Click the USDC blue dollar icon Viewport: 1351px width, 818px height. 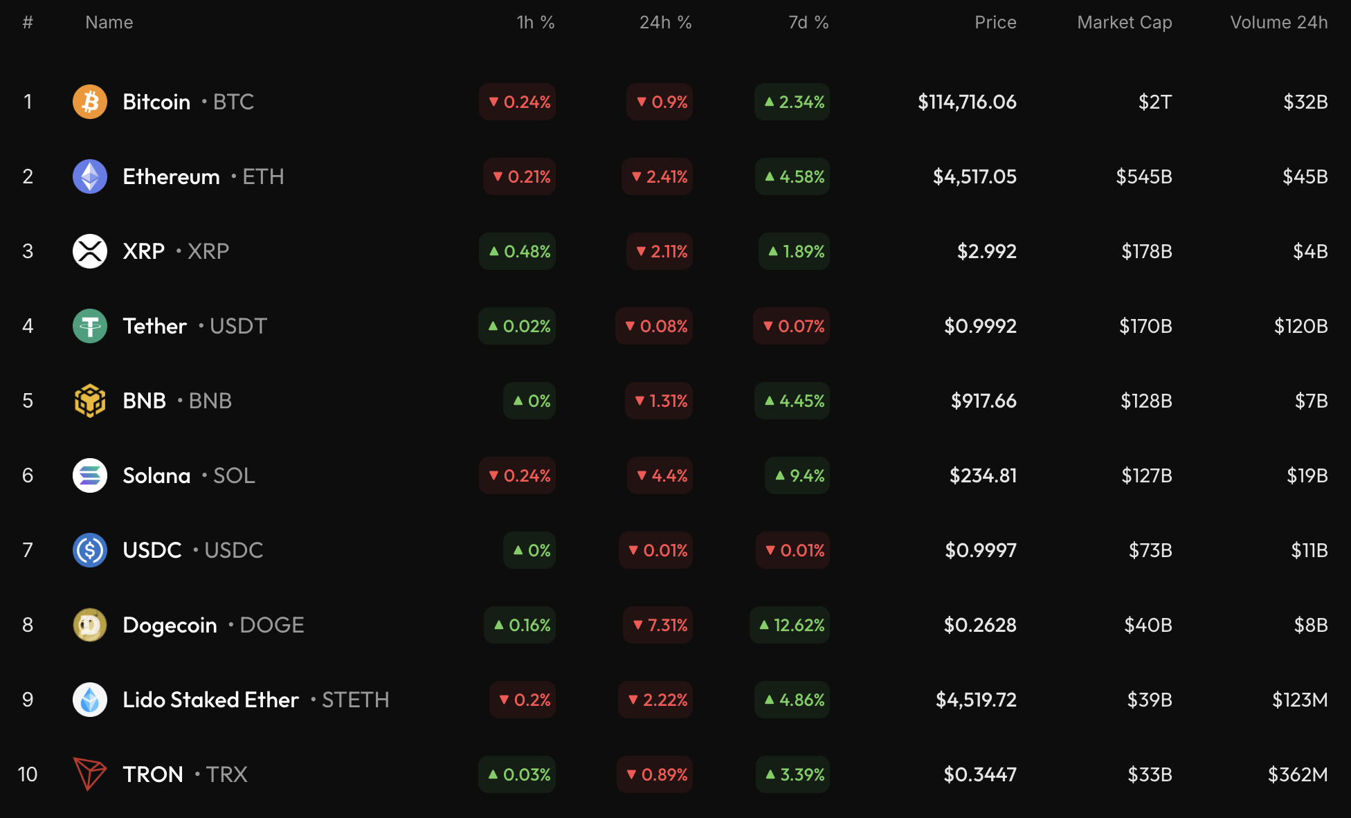90,550
